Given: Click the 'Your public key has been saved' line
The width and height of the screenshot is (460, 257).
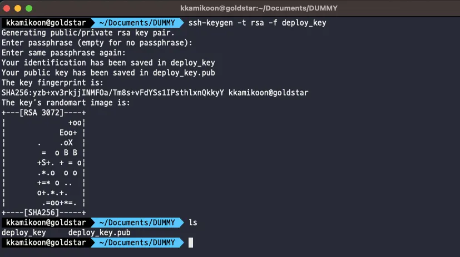Looking at the screenshot, I should point(108,73).
